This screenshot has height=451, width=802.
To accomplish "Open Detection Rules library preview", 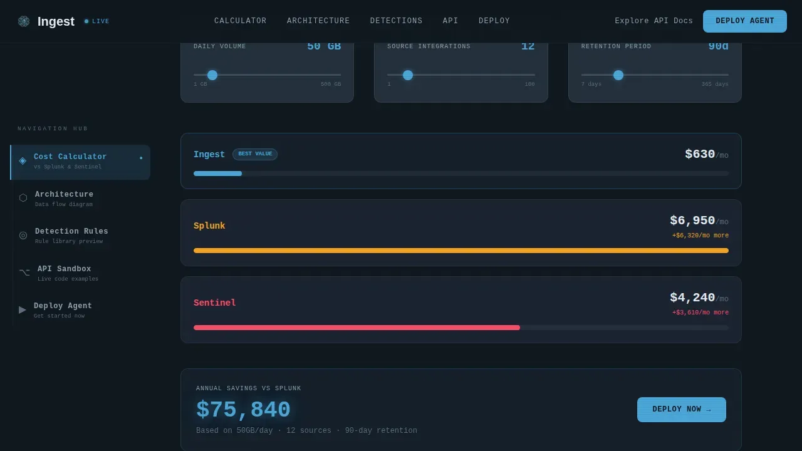I will [x=80, y=236].
